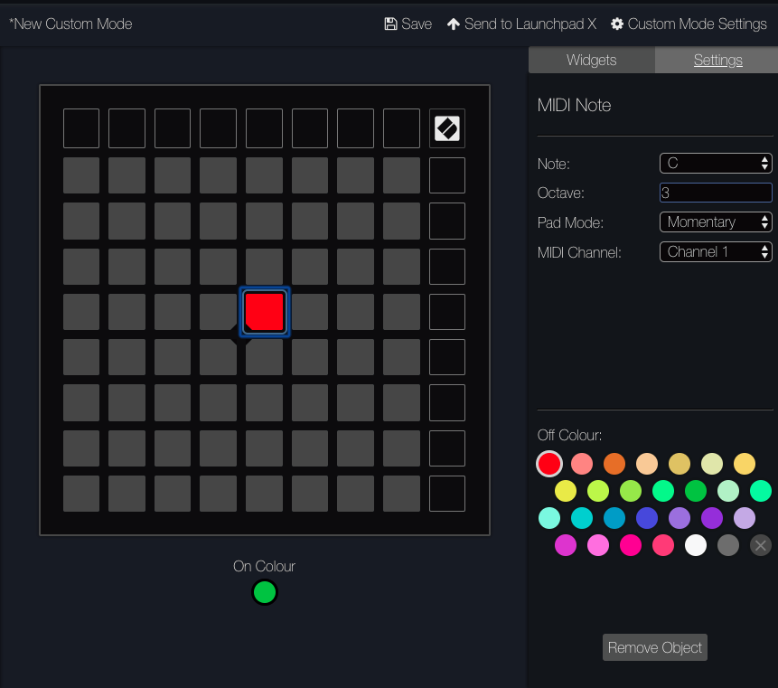Click the Octave label
778x688 pixels.
tap(560, 193)
